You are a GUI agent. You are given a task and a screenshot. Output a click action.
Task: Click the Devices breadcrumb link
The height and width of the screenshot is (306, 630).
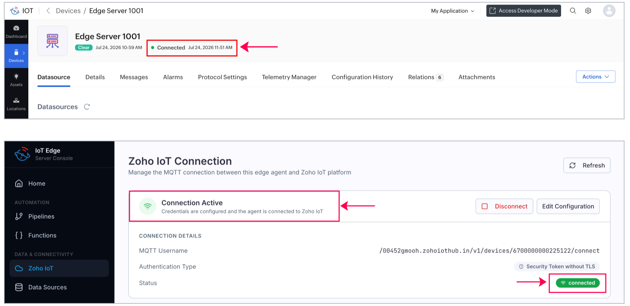[68, 11]
